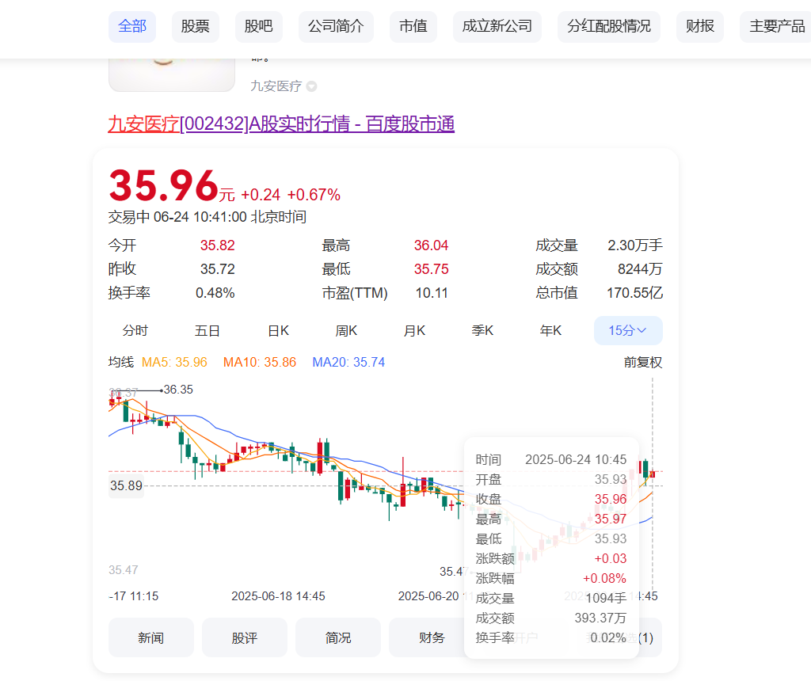Image resolution: width=811 pixels, height=681 pixels.
Task: Click the 前复权 adjustment option
Action: [643, 362]
